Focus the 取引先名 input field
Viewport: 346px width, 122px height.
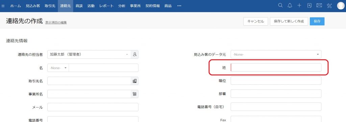point(89,81)
